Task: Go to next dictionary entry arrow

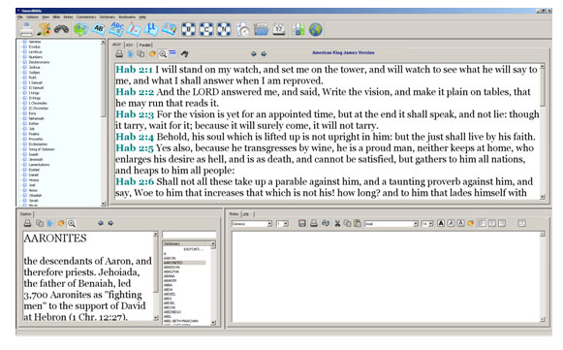Action: point(110,223)
